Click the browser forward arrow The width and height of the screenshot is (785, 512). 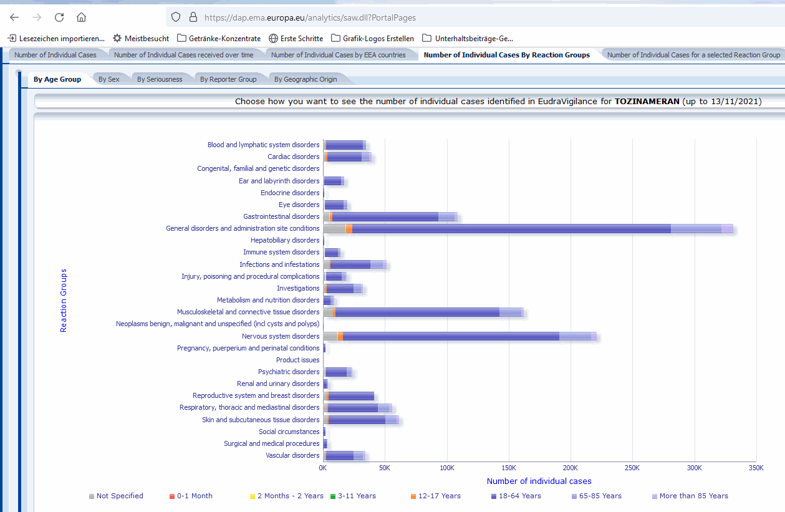[37, 17]
